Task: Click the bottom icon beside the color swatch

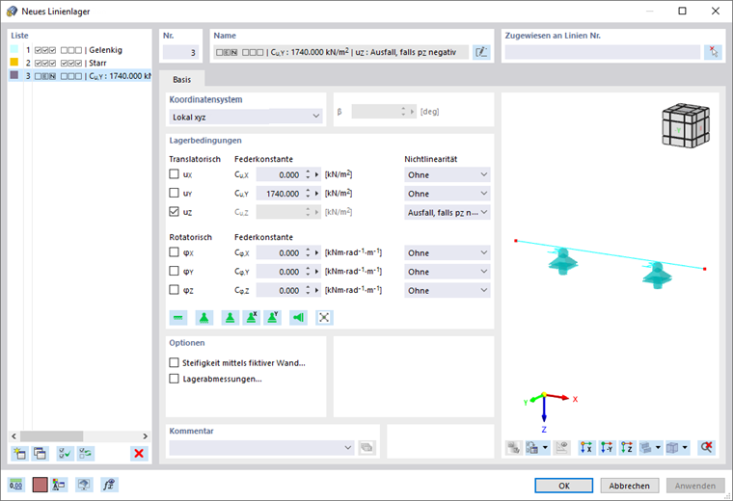Action: tap(59, 486)
